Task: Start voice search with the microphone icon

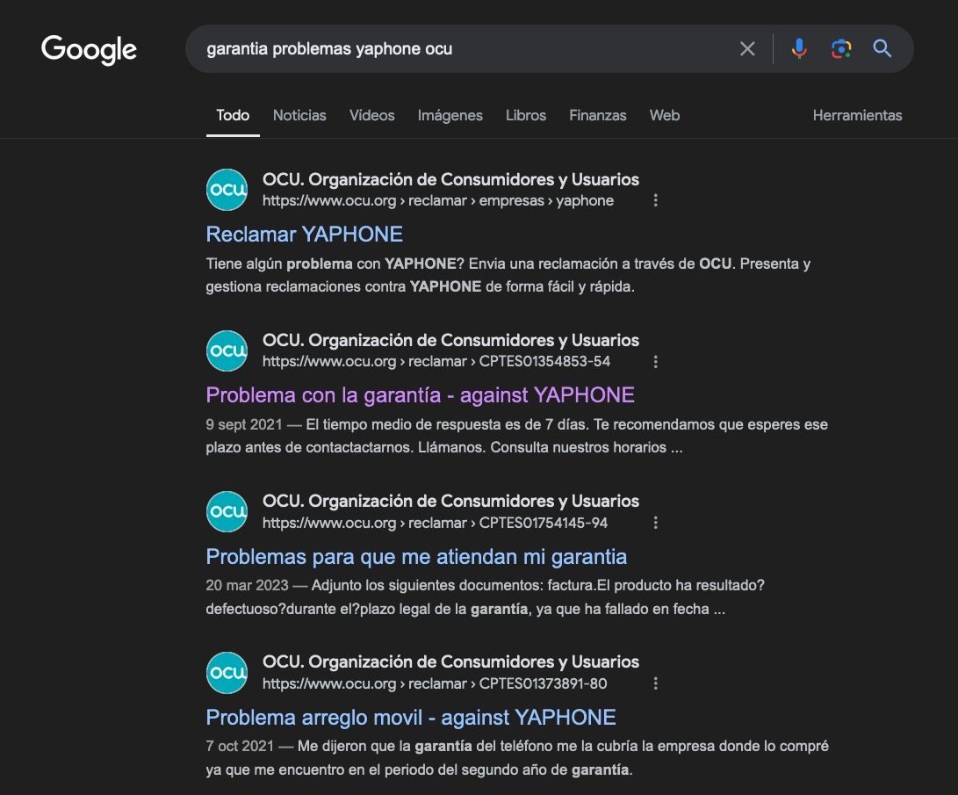Action: point(799,48)
